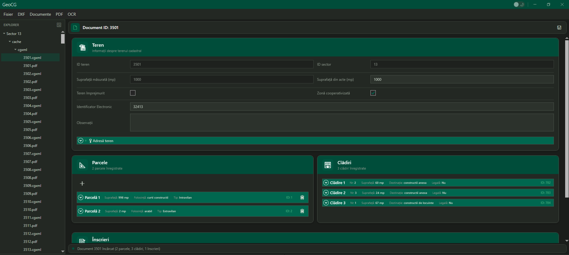The image size is (569, 255).
Task: Open 3507.pdf from the explorer
Action: point(30,162)
